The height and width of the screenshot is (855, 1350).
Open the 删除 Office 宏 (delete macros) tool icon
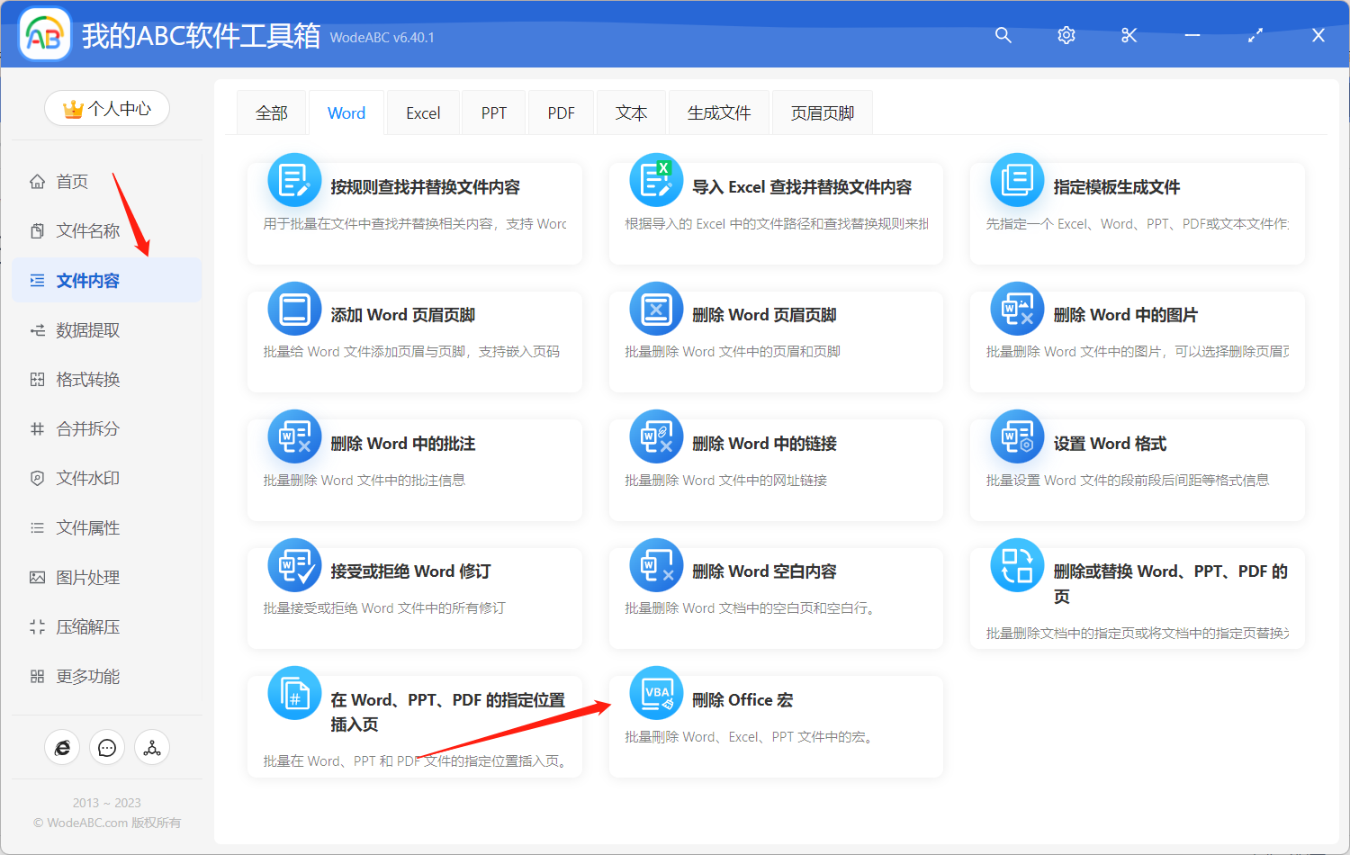[x=655, y=693]
